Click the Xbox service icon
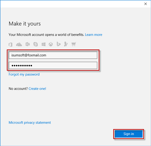 [x=51, y=44]
